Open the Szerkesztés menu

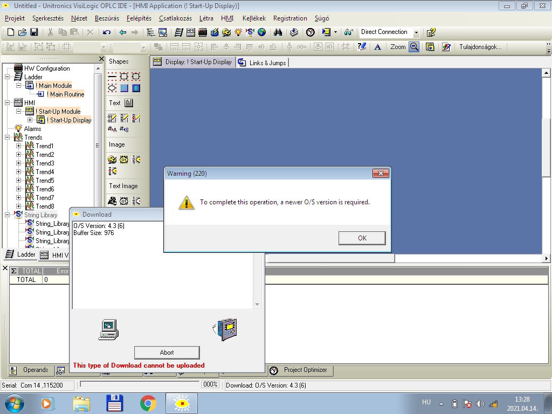tap(48, 18)
